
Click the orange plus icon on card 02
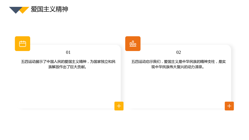tap(229, 106)
